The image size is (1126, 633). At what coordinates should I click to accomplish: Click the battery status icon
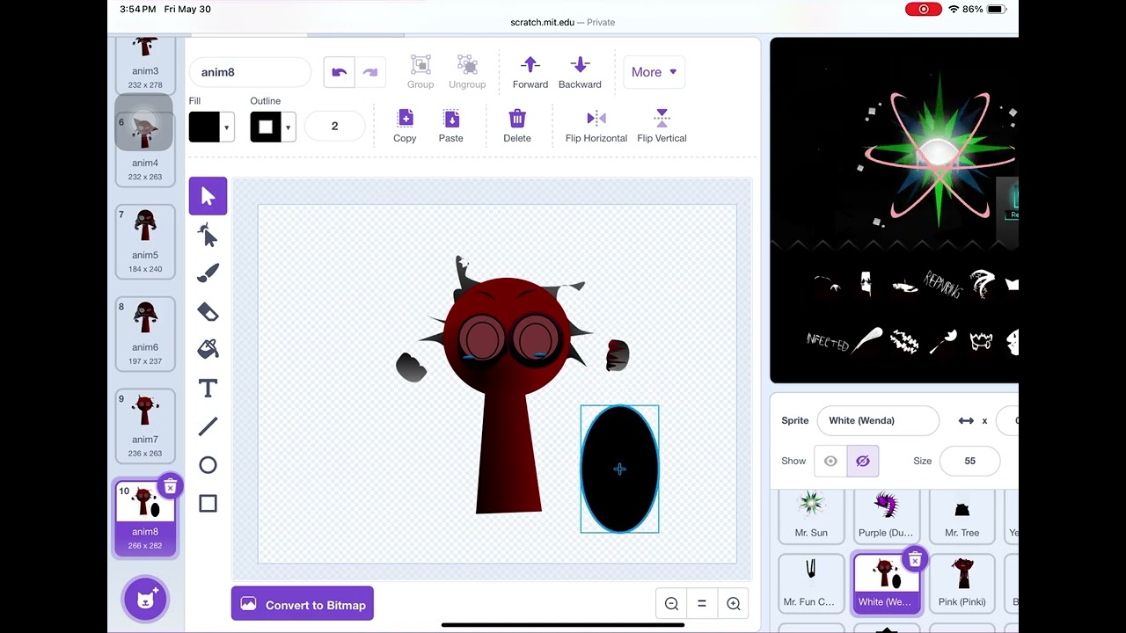click(x=996, y=9)
